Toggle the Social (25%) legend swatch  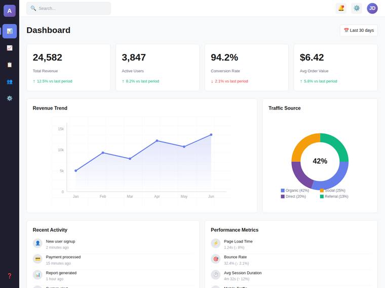click(322, 190)
